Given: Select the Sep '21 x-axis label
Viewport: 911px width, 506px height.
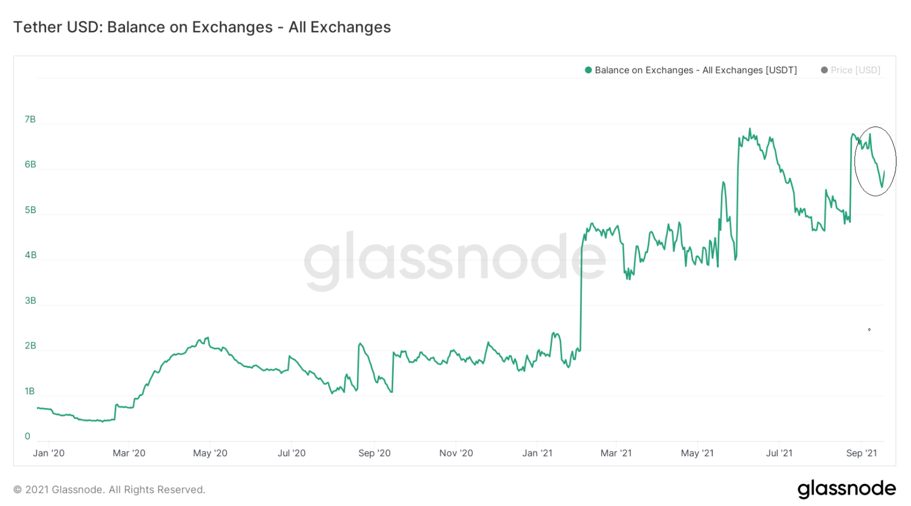Looking at the screenshot, I should click(x=861, y=453).
